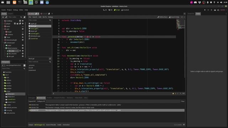Hide the DirectionalLight node
Image resolution: width=228 pixels, height=128 pixels.
click(23, 40)
